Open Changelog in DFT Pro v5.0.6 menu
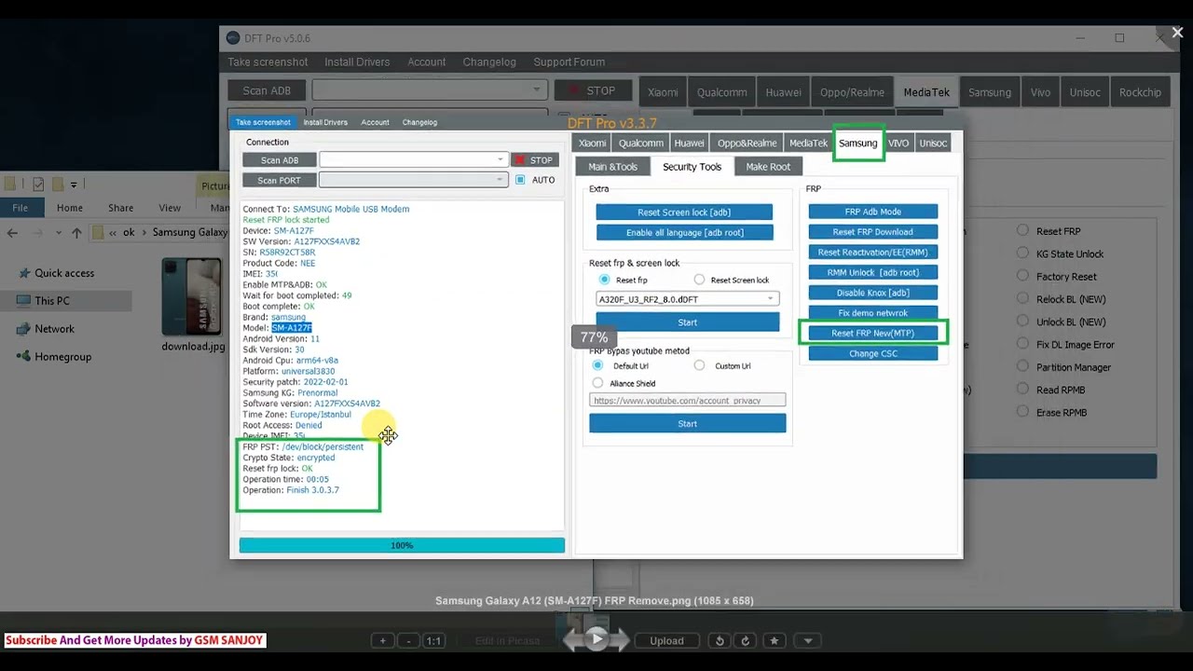This screenshot has width=1193, height=671. 489,62
